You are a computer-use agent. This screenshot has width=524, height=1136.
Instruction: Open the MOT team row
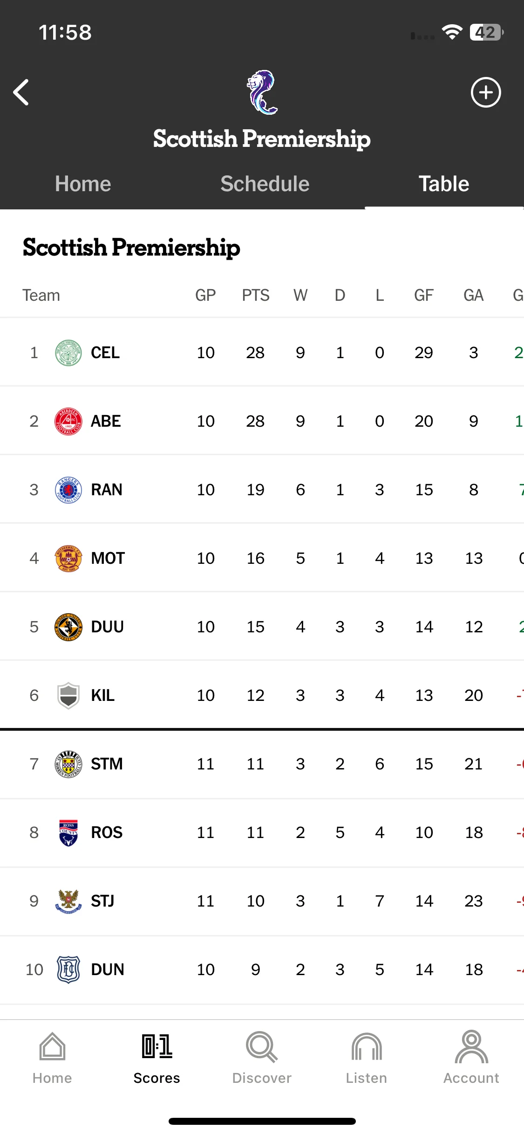262,558
